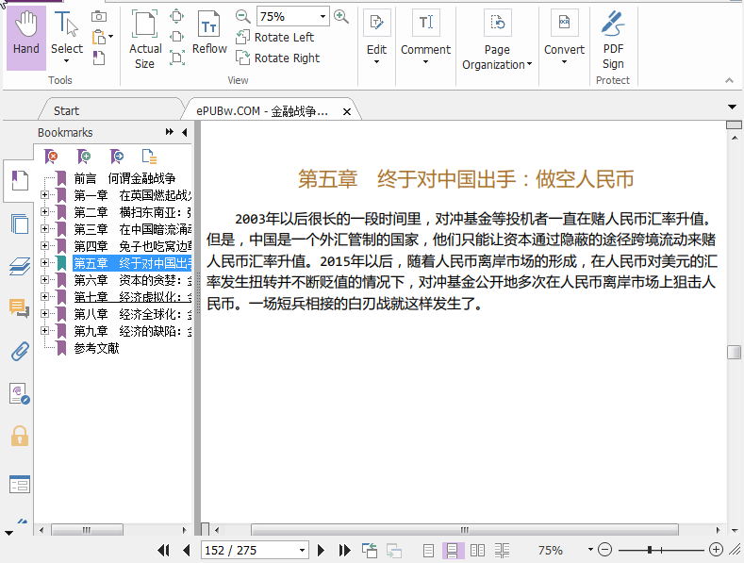This screenshot has height=563, width=744.
Task: Click the Zoom In magnifier in ribbon
Action: pyautogui.click(x=341, y=17)
